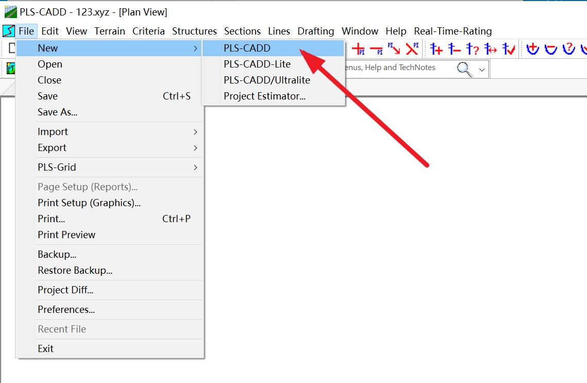This screenshot has width=587, height=383.
Task: Select Open in the File menu
Action: tap(109, 64)
